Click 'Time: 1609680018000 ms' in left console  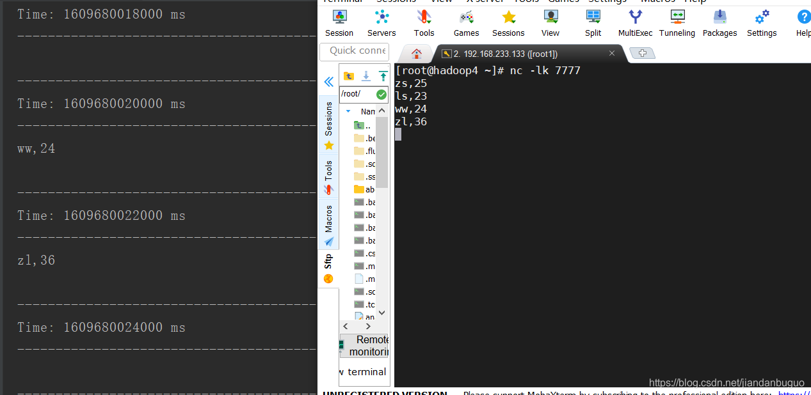click(101, 14)
